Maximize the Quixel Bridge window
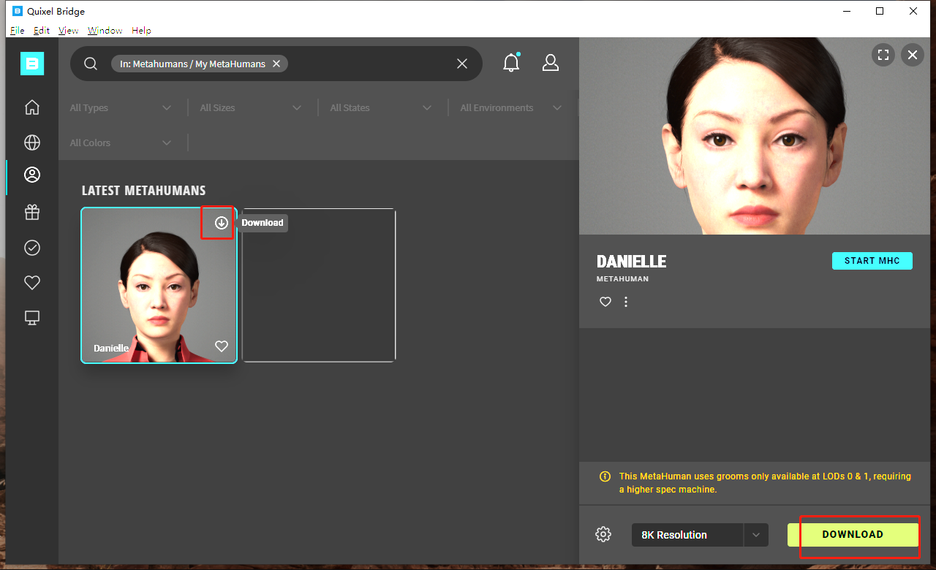Viewport: 936px width, 570px height. click(880, 11)
